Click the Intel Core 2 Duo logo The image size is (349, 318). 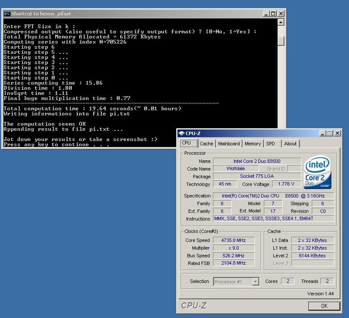318,172
